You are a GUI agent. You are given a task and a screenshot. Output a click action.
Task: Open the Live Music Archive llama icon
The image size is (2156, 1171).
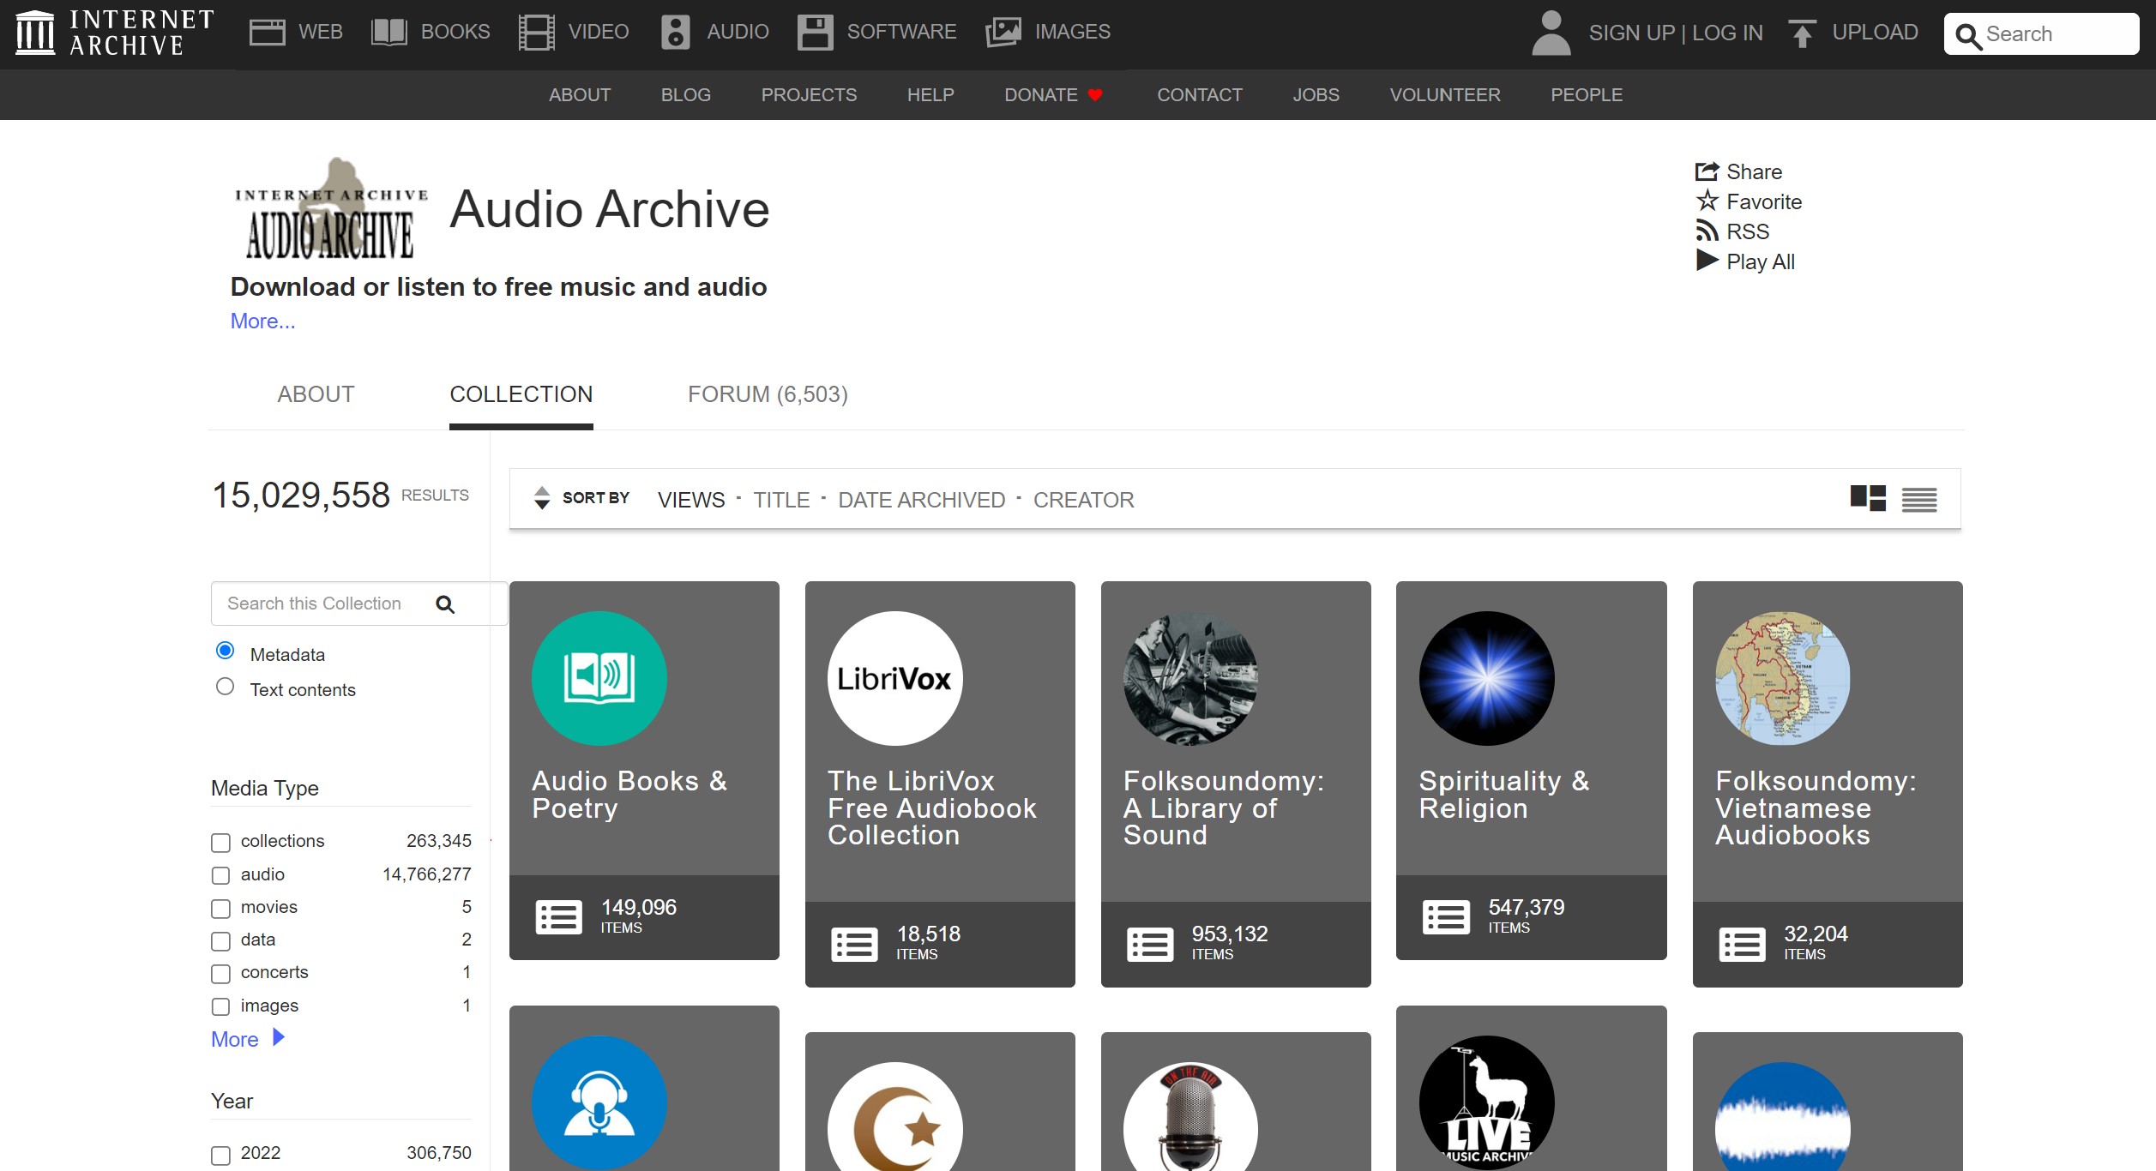(1486, 1103)
